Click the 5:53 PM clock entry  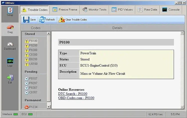point(175,114)
